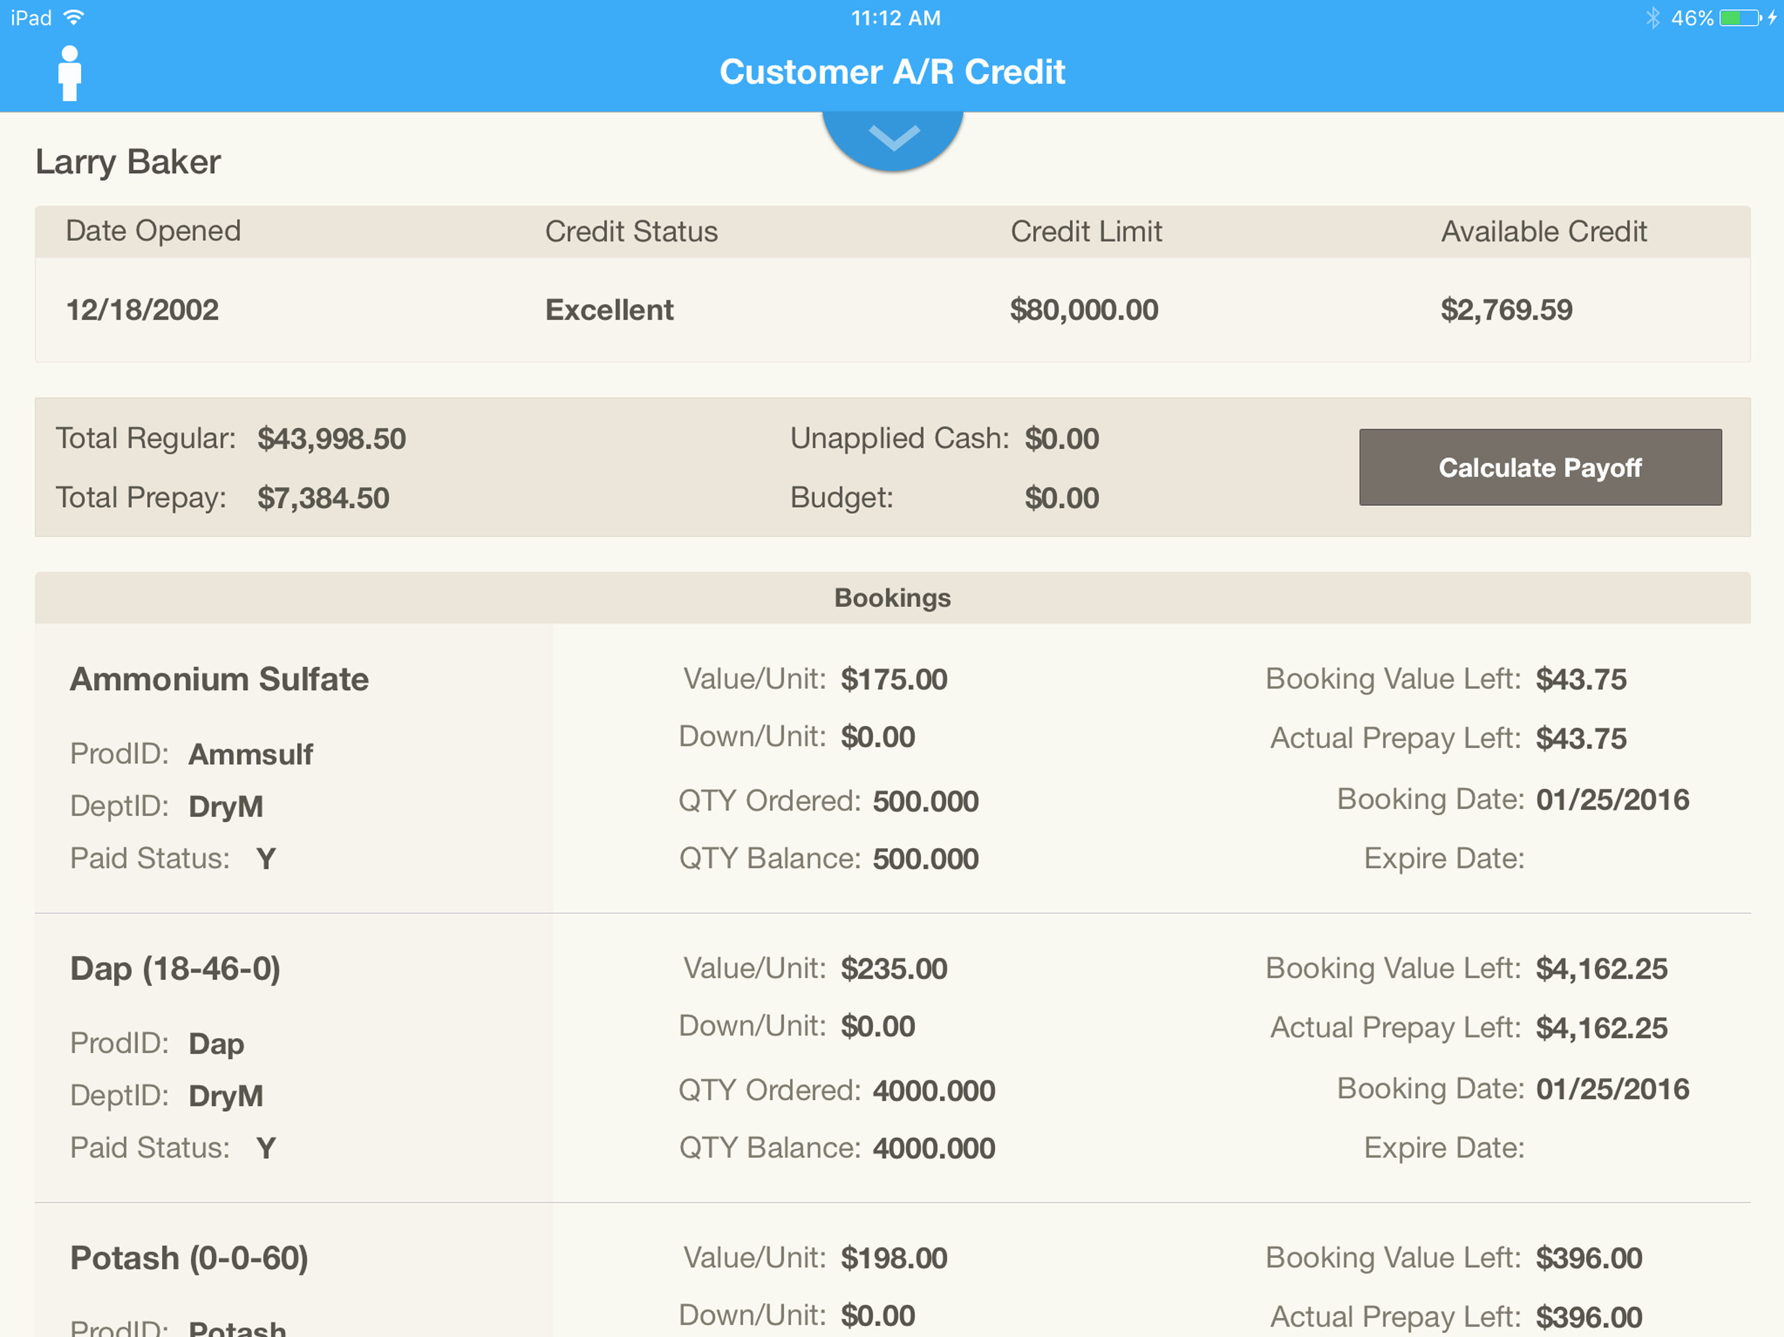Select the date opened 12/18/2002
The image size is (1784, 1337).
(x=143, y=311)
